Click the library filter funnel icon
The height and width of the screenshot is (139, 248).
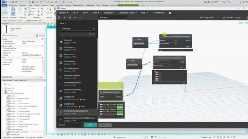(x=90, y=34)
